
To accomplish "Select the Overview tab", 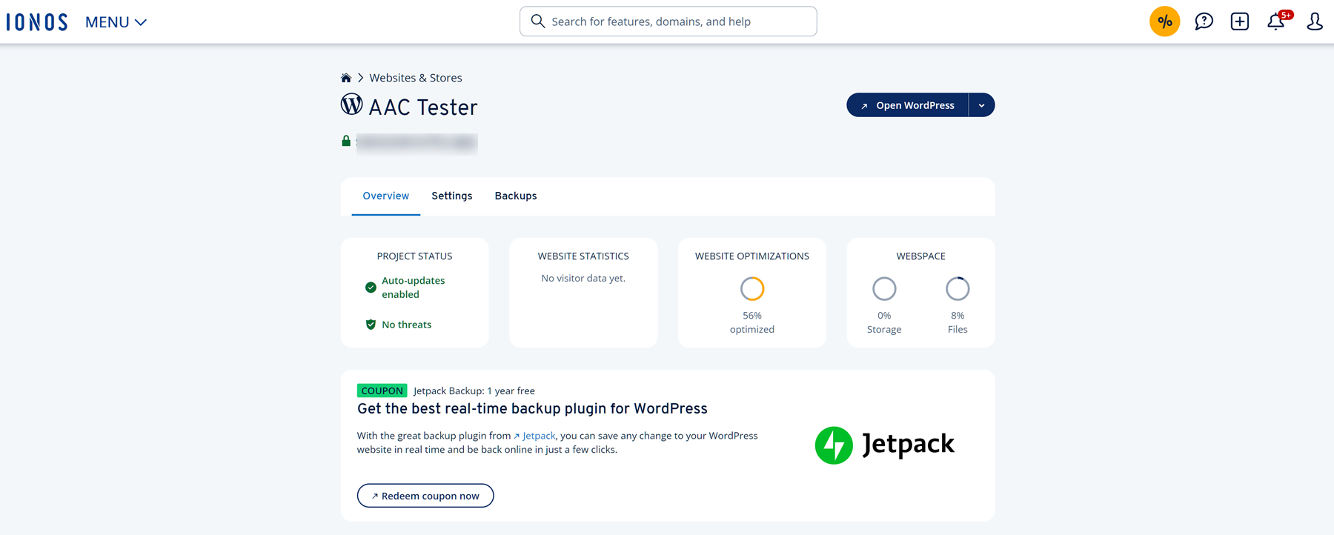I will (385, 196).
